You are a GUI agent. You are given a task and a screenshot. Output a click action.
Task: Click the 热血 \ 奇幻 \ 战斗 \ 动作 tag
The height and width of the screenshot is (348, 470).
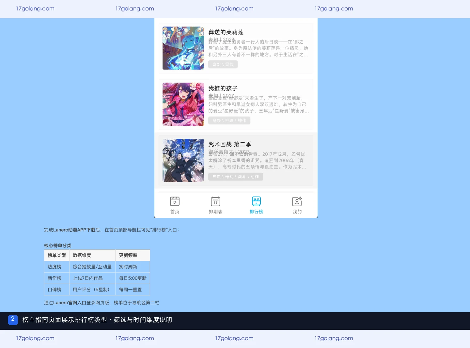pyautogui.click(x=236, y=177)
